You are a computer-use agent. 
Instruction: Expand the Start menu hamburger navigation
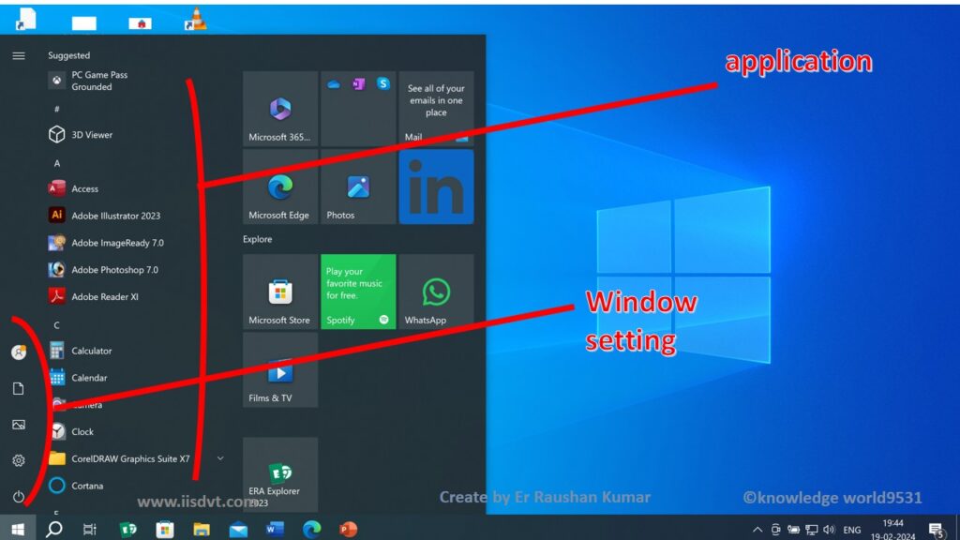(x=18, y=55)
